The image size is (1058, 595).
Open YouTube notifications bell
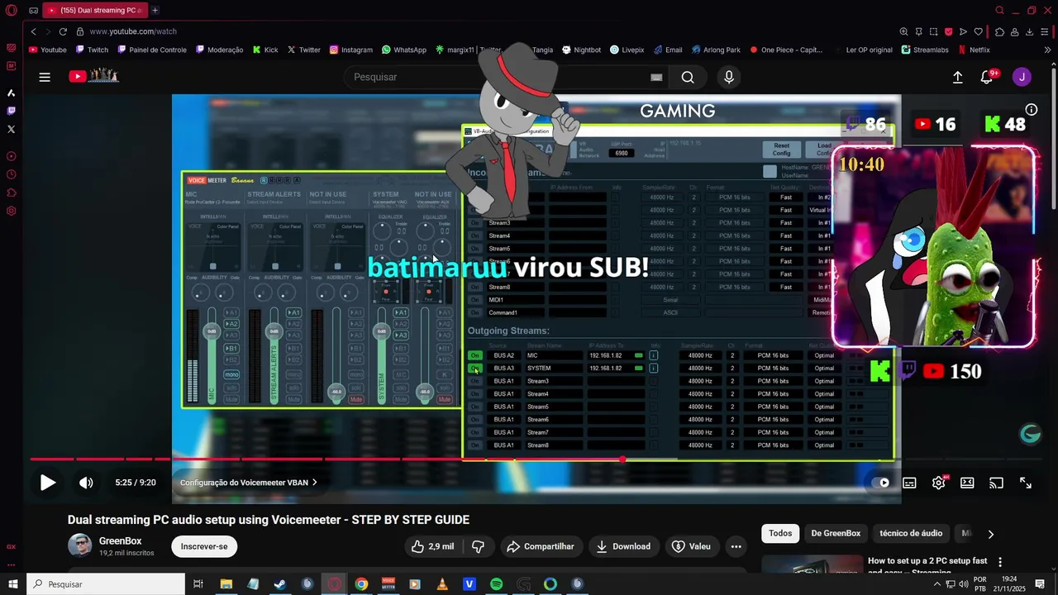click(987, 77)
